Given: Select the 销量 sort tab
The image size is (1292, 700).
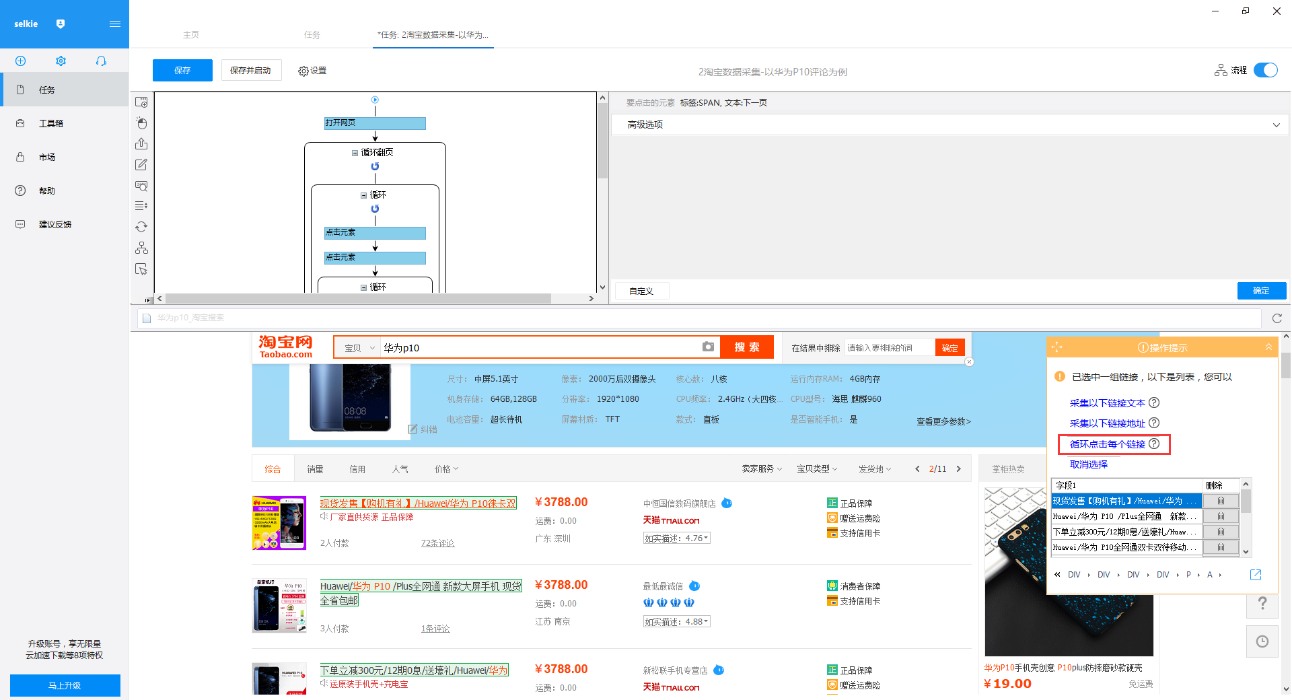Looking at the screenshot, I should [x=315, y=469].
